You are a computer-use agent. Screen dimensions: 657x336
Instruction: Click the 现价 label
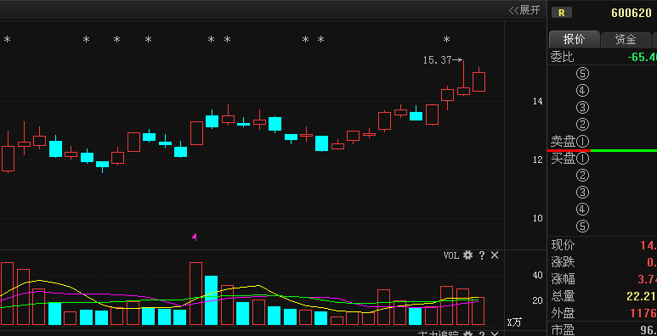tap(564, 245)
